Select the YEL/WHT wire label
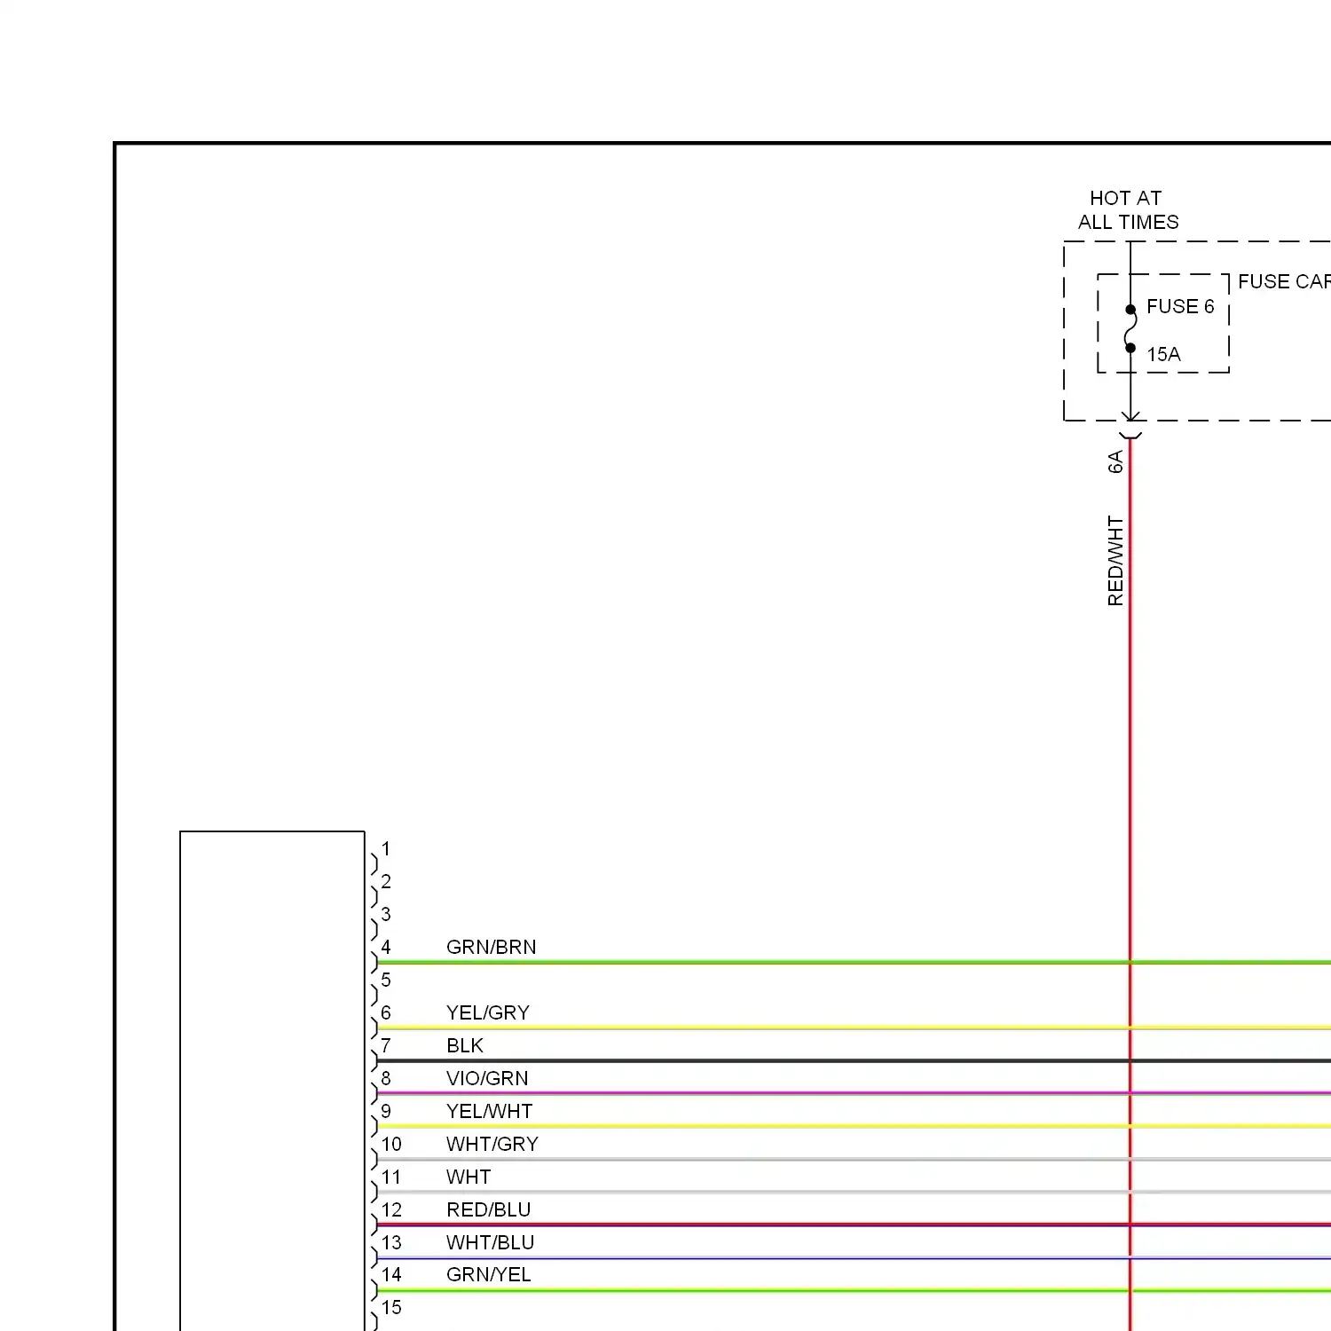The width and height of the screenshot is (1331, 1331). point(489,1112)
